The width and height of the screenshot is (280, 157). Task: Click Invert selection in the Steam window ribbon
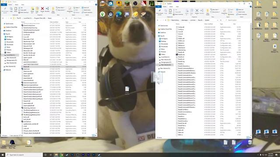coord(87,12)
